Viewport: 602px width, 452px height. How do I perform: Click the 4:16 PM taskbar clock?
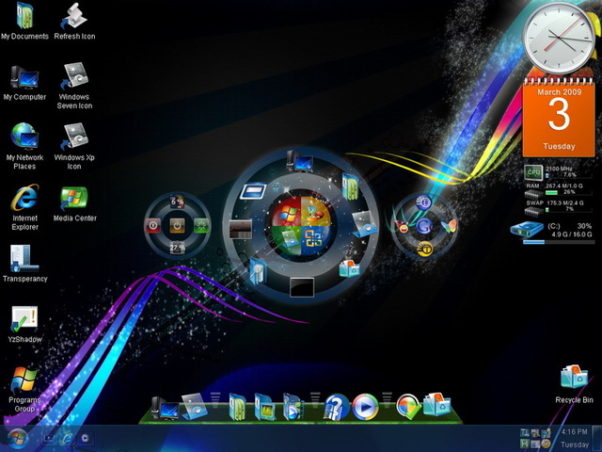coord(575,431)
